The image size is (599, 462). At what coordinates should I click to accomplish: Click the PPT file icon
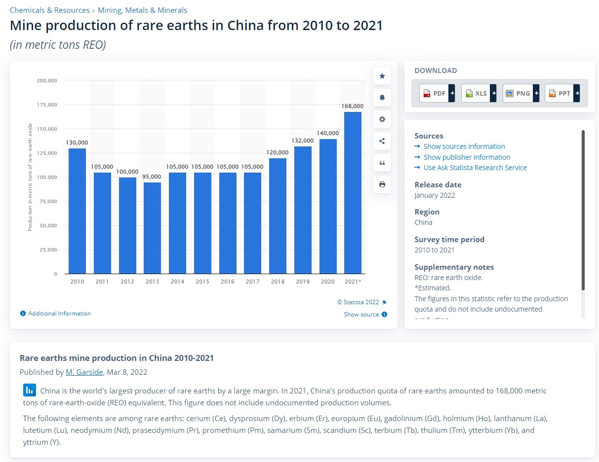pyautogui.click(x=552, y=93)
